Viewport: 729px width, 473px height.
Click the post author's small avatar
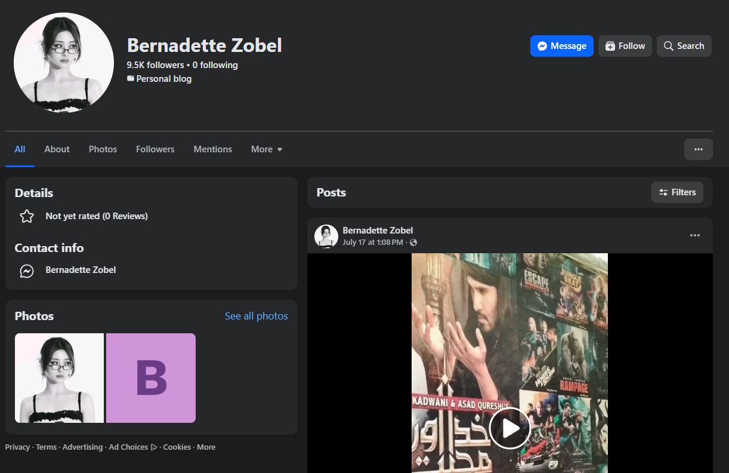point(326,236)
